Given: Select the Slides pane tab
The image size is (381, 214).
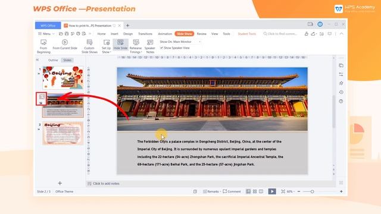Looking at the screenshot, I should (x=67, y=60).
